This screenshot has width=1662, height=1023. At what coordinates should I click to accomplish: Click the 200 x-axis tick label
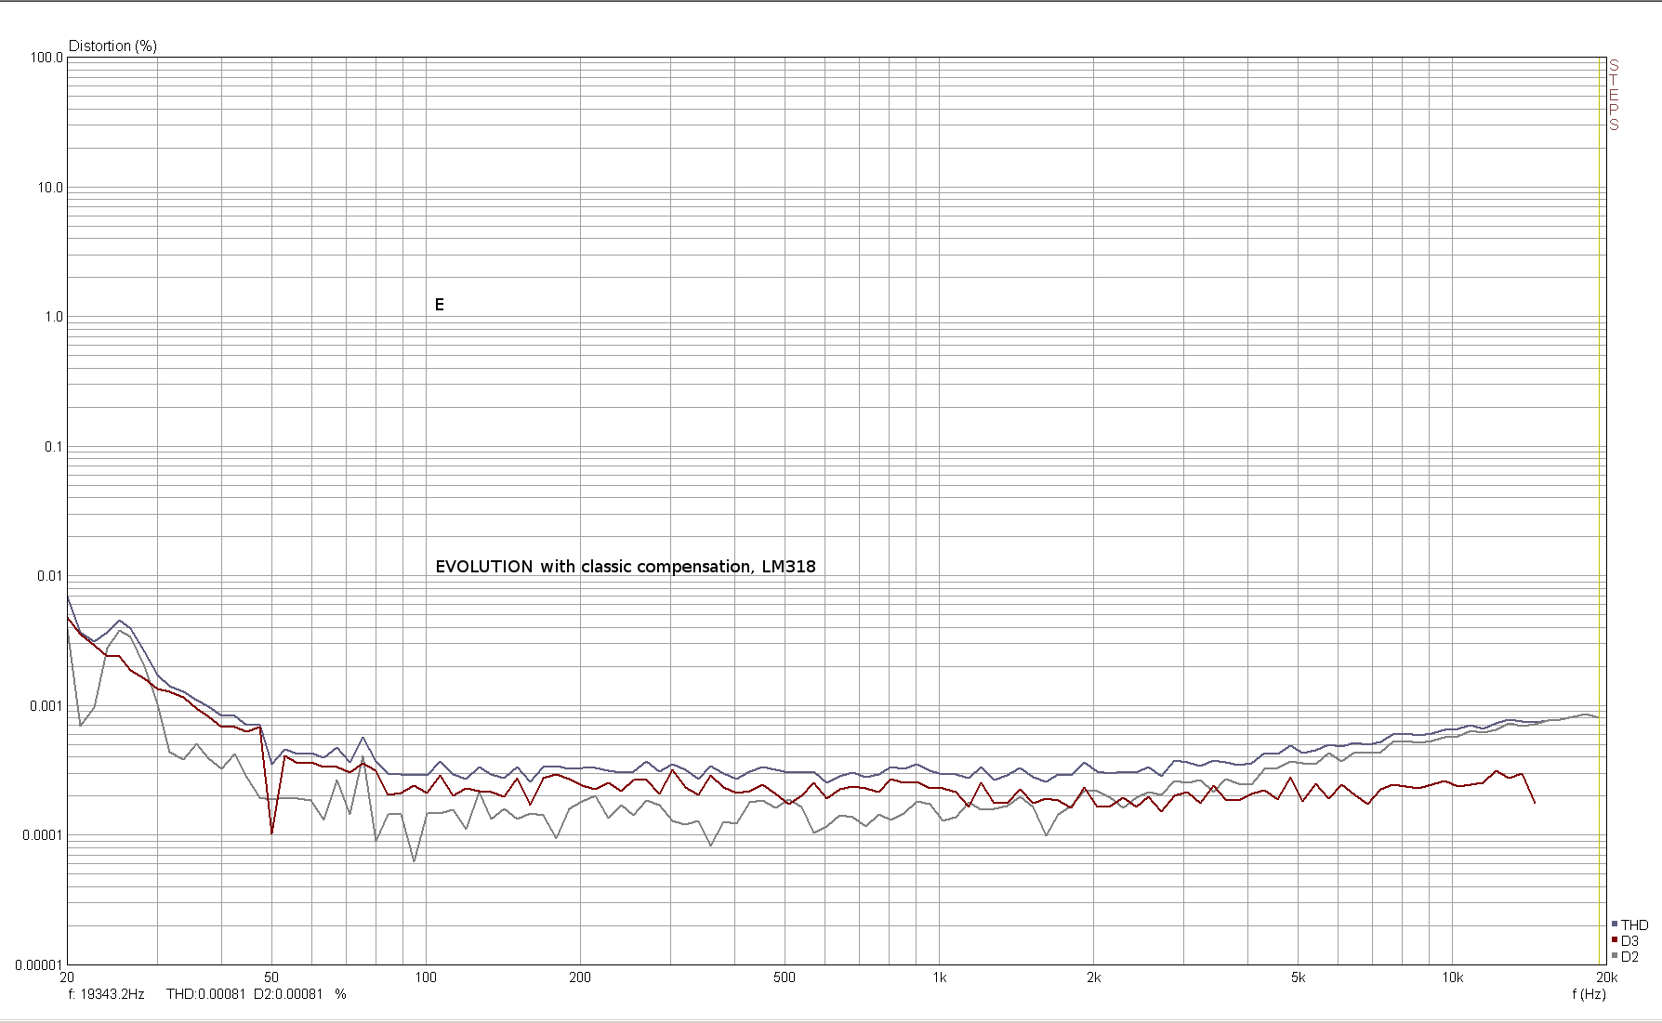580,977
